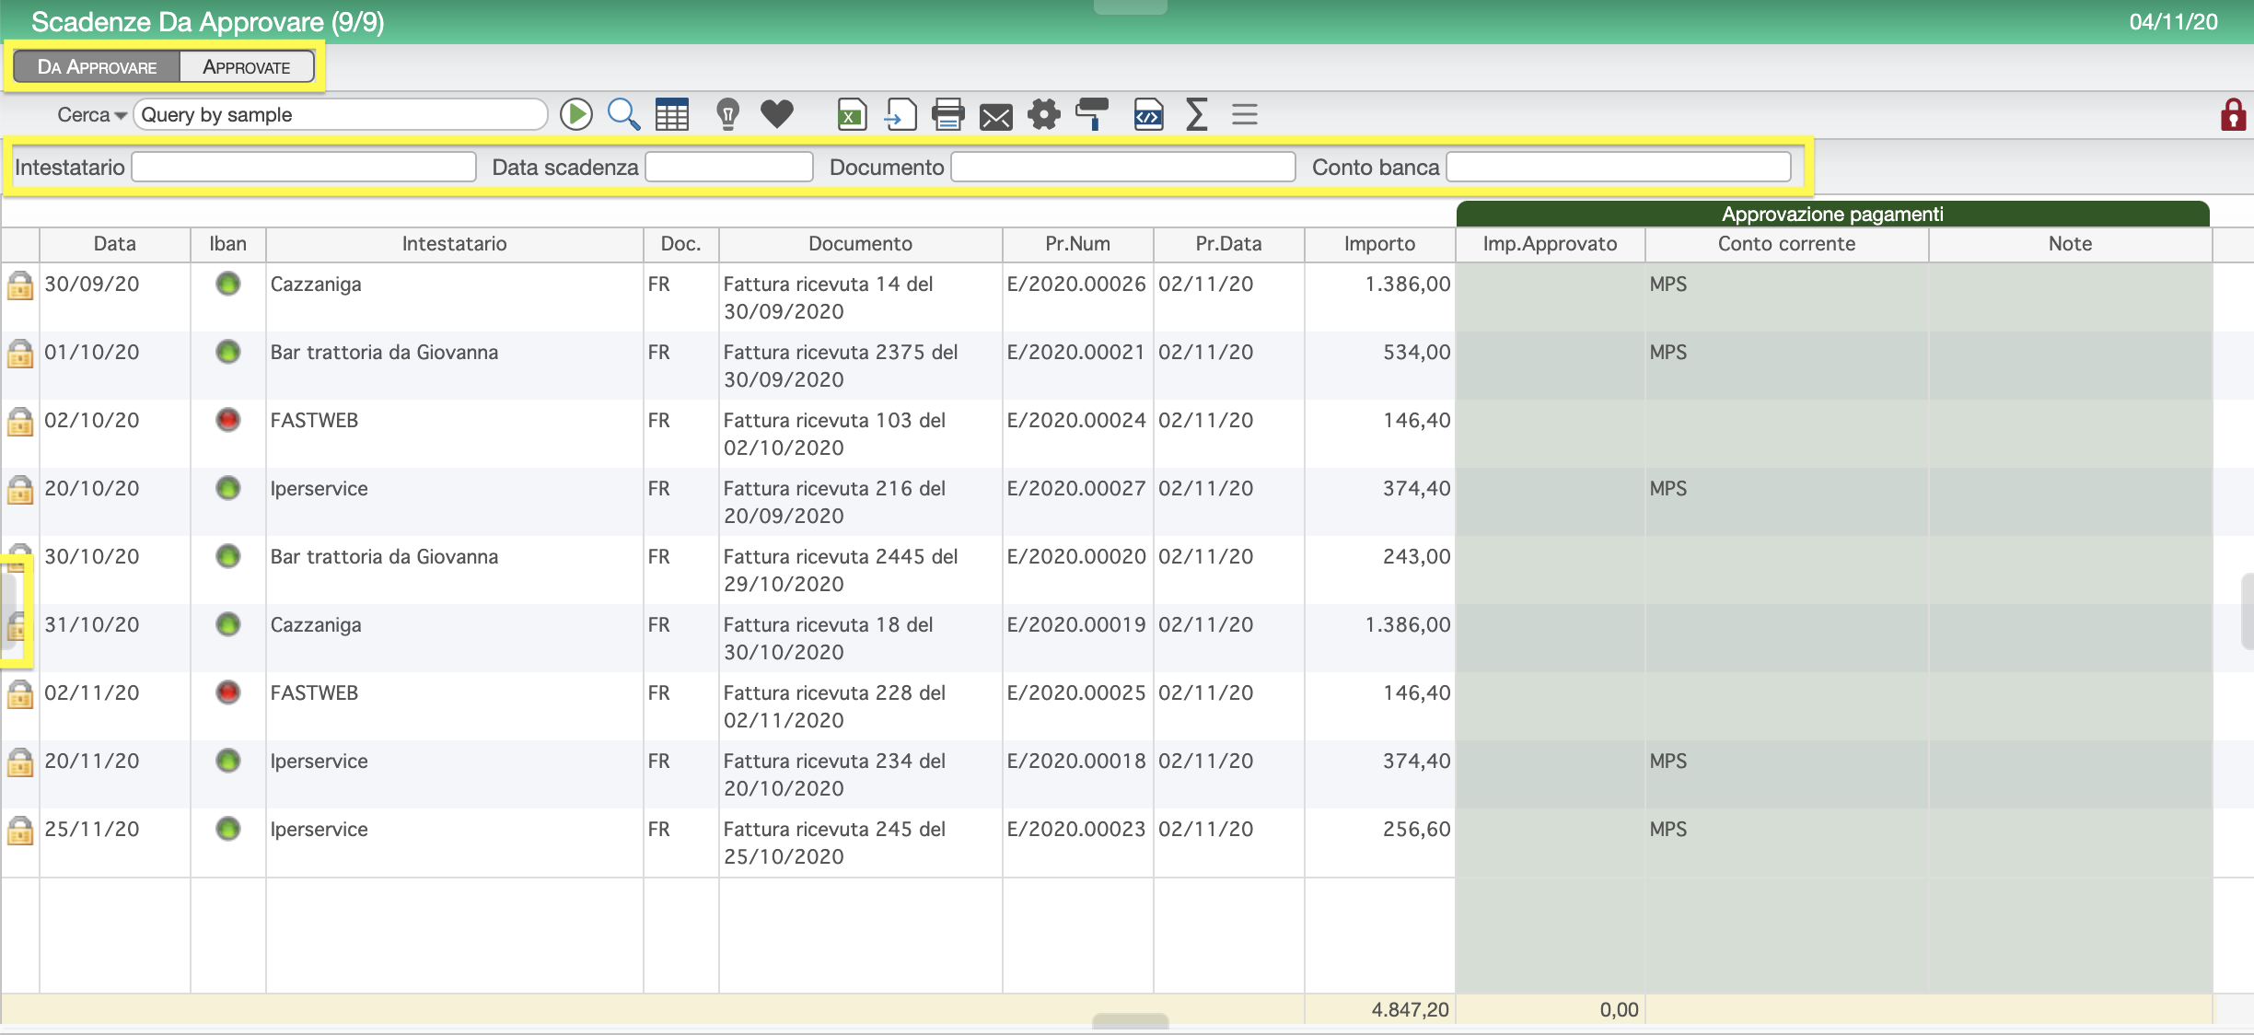The width and height of the screenshot is (2254, 1035).
Task: Click the lock icon on the 01/10/20 row
Action: tap(20, 354)
